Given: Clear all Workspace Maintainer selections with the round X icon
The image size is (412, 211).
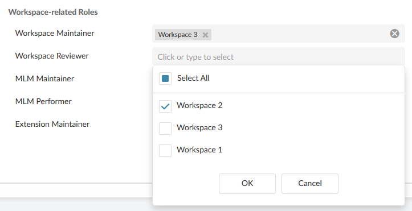Looking at the screenshot, I should coord(394,34).
